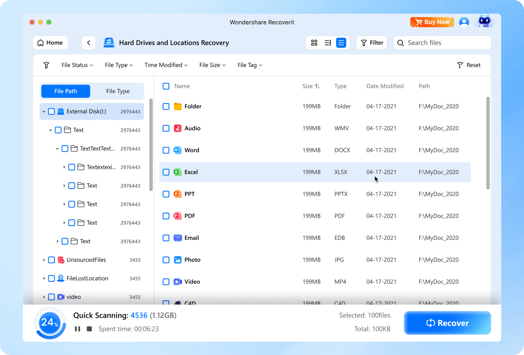Viewport: 524px width, 355px height.
Task: Click the Recover button
Action: [x=447, y=323]
